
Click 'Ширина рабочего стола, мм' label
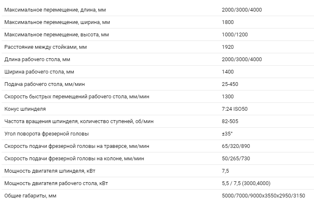[x=39, y=71]
